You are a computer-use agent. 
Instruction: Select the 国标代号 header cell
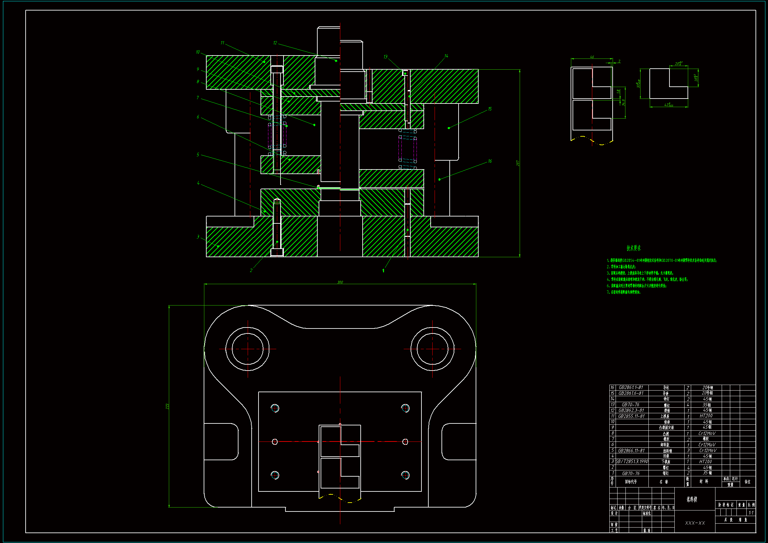point(631,482)
